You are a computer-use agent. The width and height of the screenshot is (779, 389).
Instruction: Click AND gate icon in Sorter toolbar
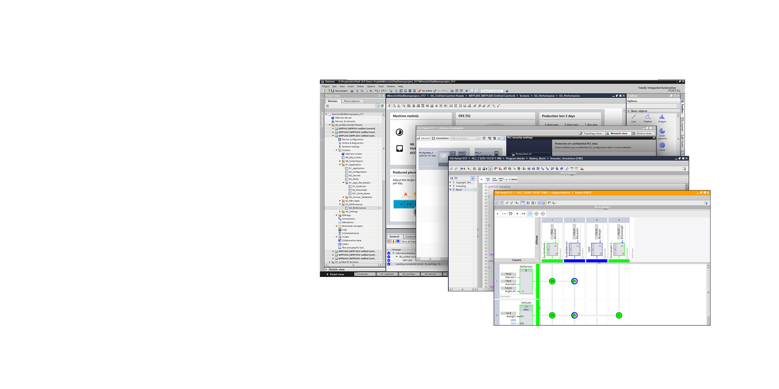(497, 214)
